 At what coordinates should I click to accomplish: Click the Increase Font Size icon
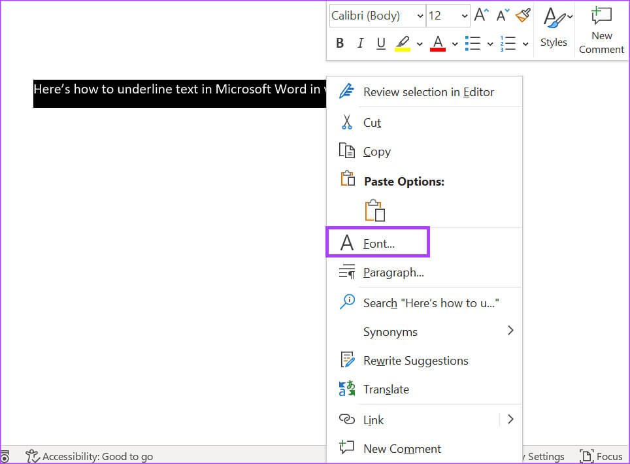coord(481,16)
